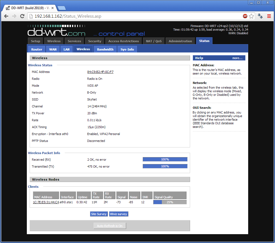Click the 20 dBm TX Power value
This screenshot has height=243, width=275.
[x=92, y=113]
